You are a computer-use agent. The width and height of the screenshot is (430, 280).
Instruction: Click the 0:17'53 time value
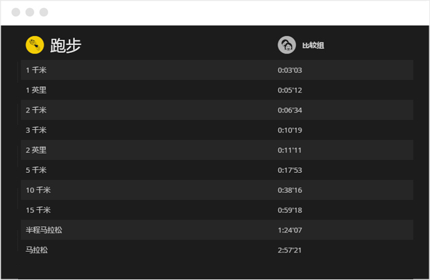289,171
